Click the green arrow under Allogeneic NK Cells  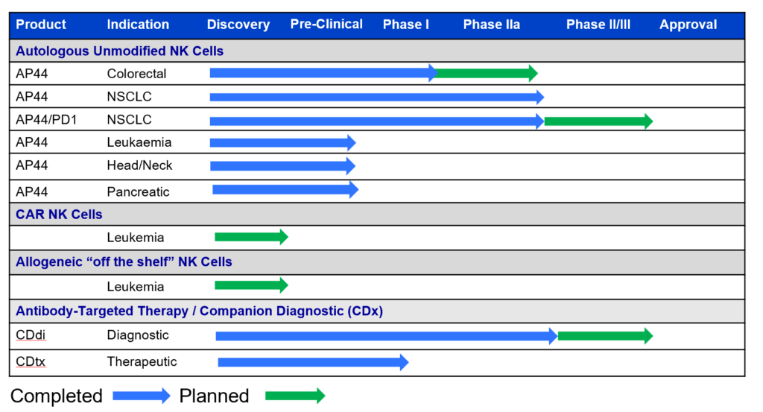(251, 285)
